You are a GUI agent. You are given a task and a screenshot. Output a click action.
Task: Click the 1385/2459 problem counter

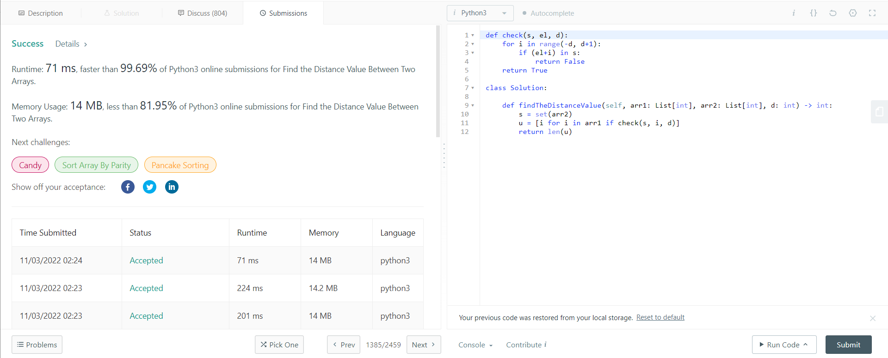383,345
